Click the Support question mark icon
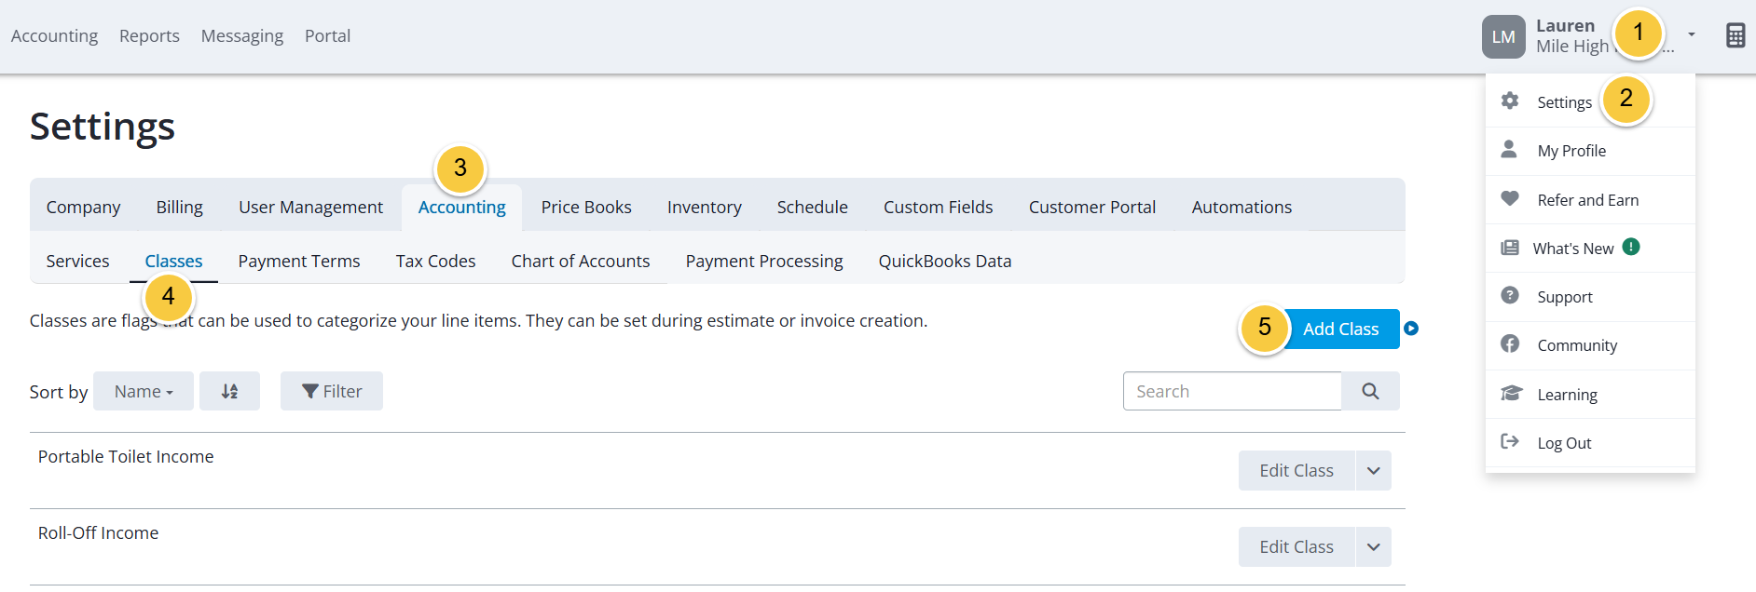Screen dimensions: 1756x592 click(x=1510, y=295)
